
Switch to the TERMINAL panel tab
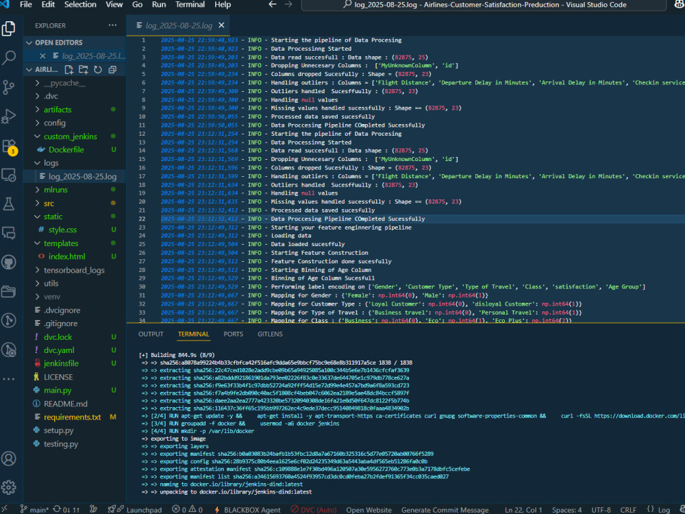coord(194,334)
